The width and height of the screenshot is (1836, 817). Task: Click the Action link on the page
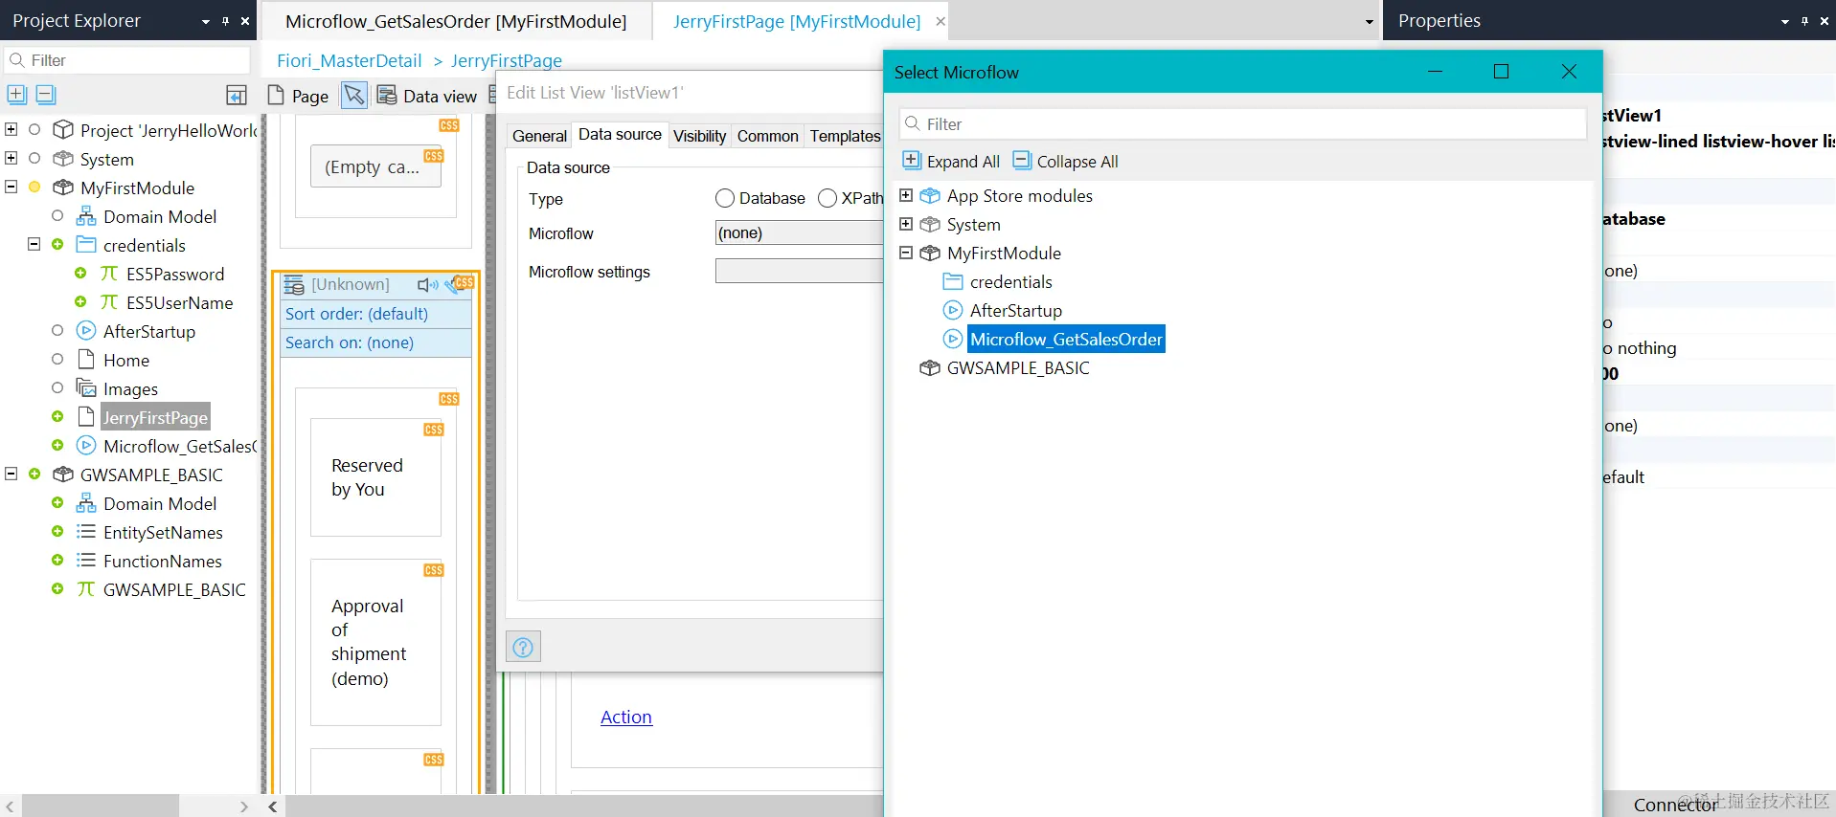(x=626, y=717)
